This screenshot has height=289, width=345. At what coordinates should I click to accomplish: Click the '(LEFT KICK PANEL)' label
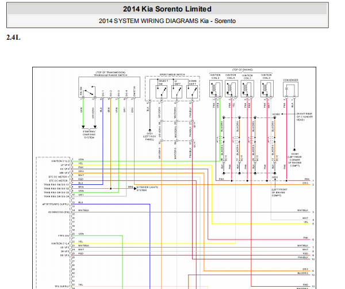(149, 138)
